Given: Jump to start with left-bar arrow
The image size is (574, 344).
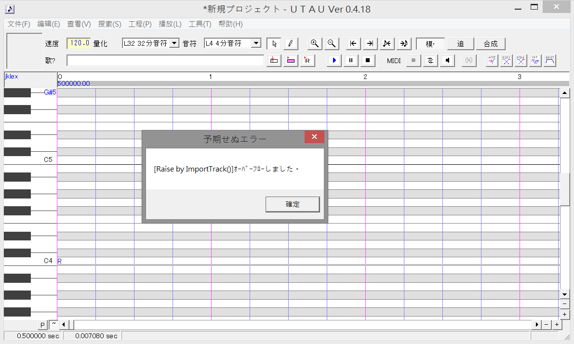Looking at the screenshot, I should point(353,43).
